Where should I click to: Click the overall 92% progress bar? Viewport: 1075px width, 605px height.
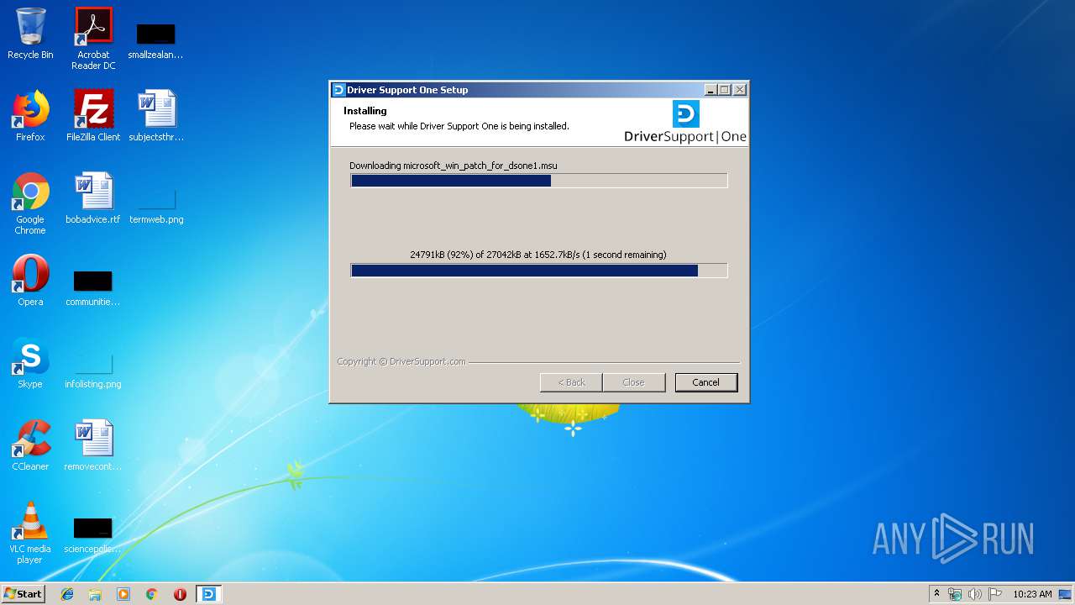539,271
